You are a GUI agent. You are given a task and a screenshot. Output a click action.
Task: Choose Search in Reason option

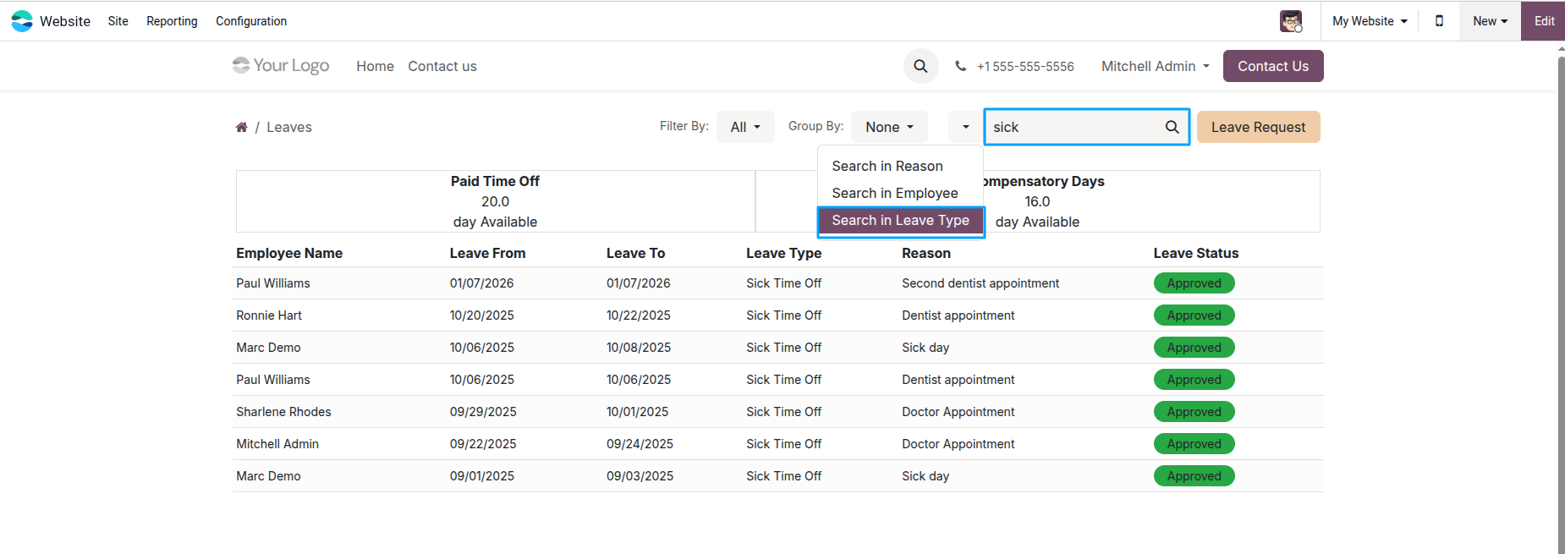900,166
